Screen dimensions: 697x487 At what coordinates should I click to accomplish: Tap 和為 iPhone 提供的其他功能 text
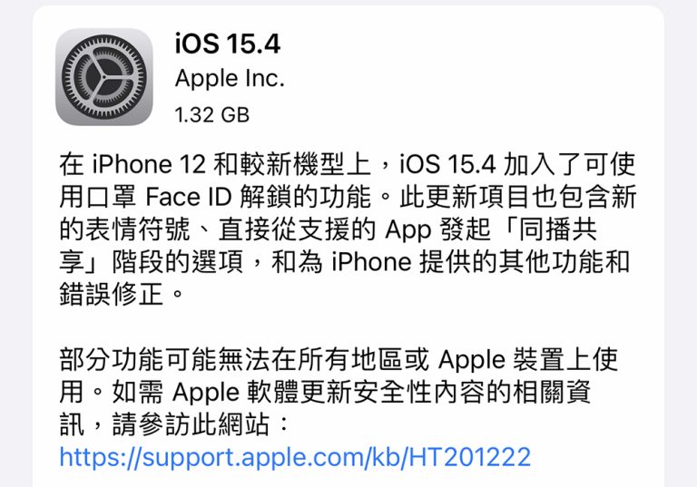[437, 262]
